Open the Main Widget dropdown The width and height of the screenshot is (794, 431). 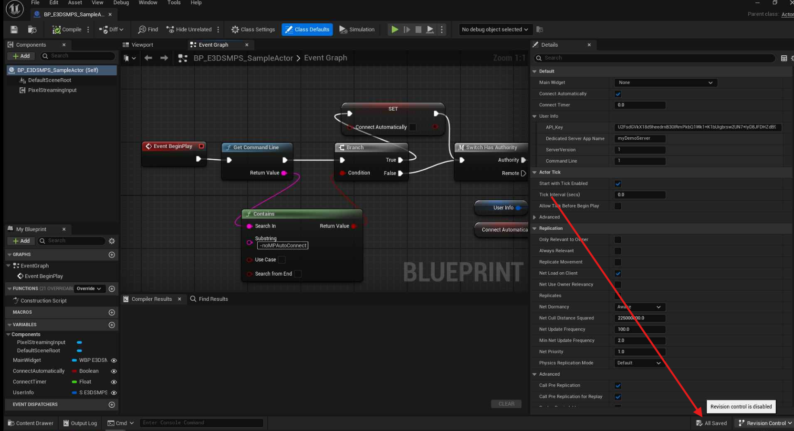[x=665, y=82]
